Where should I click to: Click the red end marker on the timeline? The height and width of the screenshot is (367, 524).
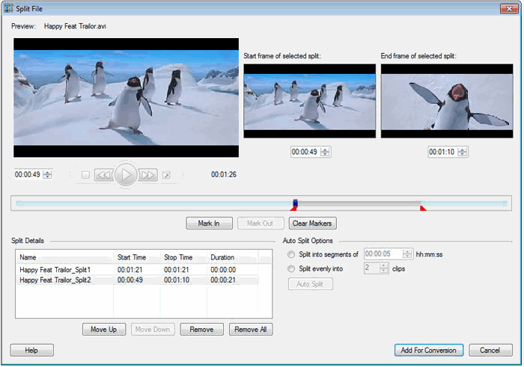423,209
